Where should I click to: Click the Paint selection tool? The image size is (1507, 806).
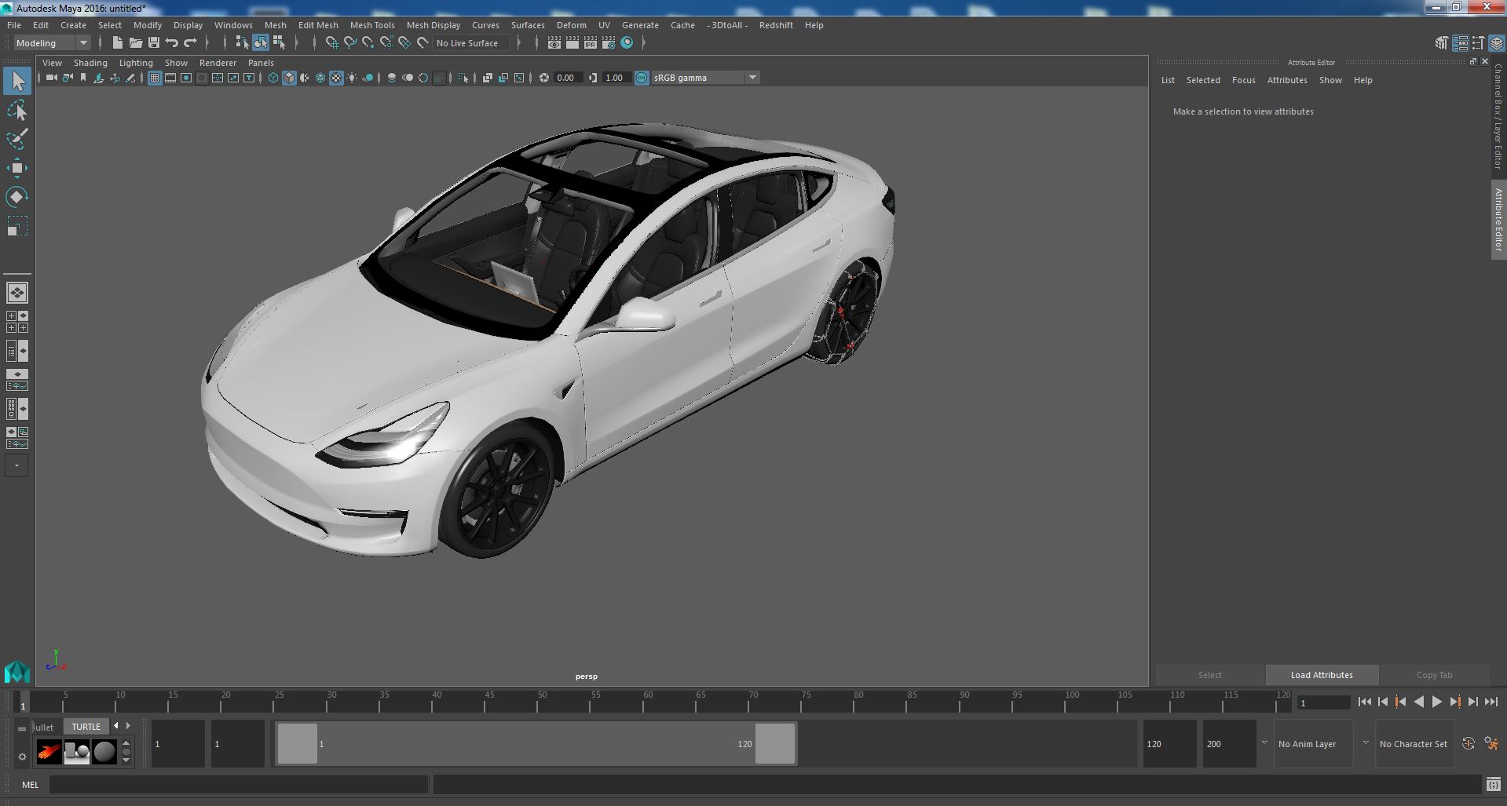(x=16, y=140)
